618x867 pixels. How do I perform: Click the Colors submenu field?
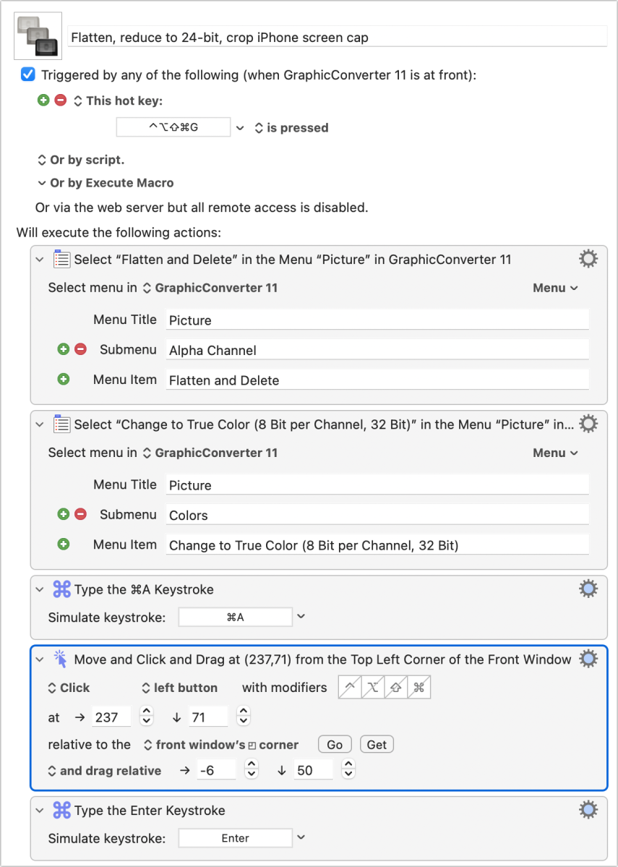pyautogui.click(x=377, y=514)
